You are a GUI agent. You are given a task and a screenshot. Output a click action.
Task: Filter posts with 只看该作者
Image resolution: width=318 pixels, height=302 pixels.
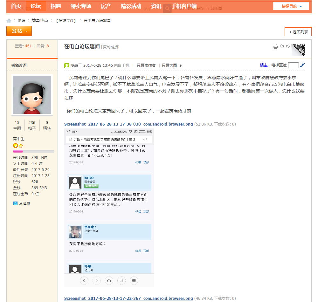click(146, 65)
